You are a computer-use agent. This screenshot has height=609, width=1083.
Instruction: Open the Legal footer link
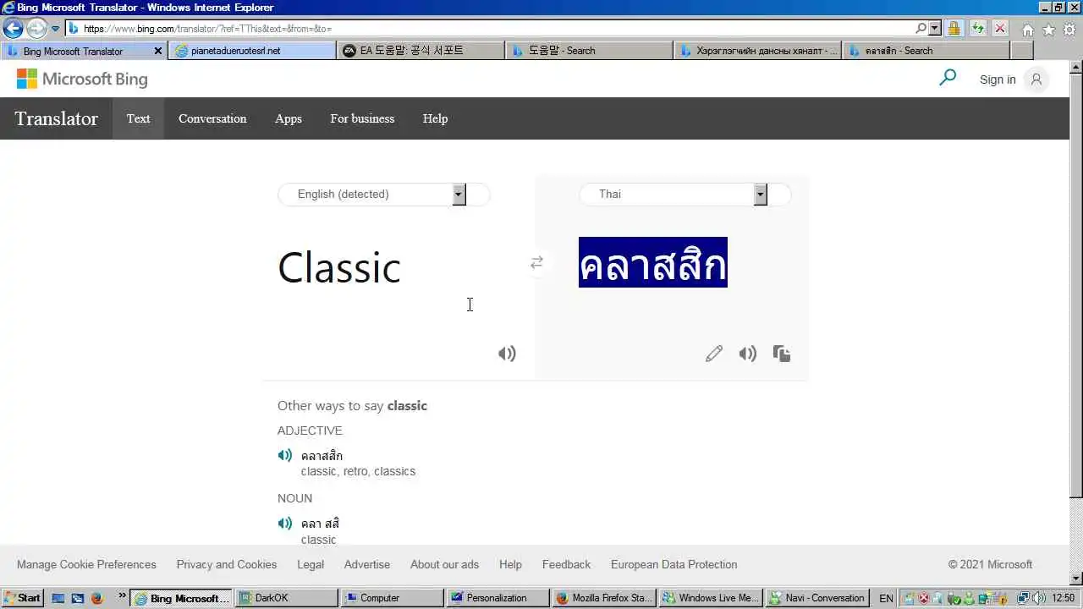click(311, 564)
